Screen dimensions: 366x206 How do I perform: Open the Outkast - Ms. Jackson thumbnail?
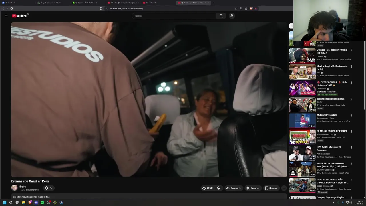click(302, 56)
